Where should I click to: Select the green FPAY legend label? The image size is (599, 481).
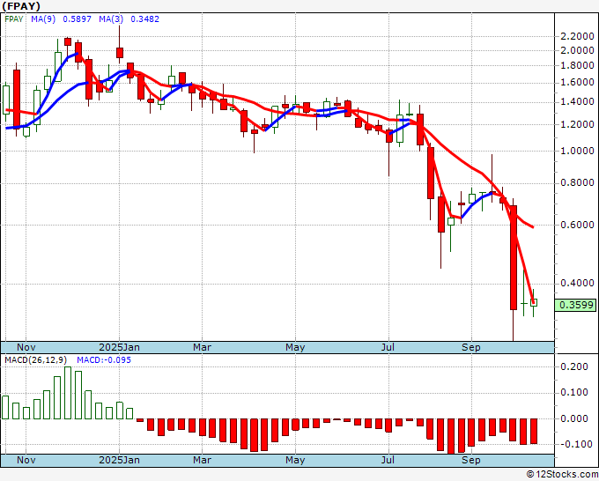[x=14, y=19]
